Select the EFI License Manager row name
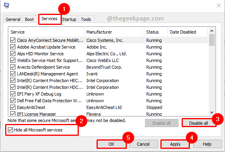 coord(36,114)
